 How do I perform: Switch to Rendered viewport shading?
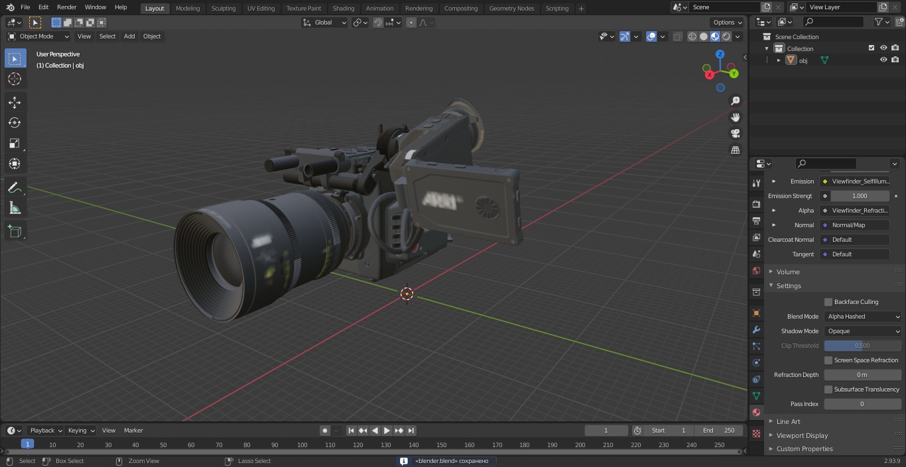tap(726, 36)
